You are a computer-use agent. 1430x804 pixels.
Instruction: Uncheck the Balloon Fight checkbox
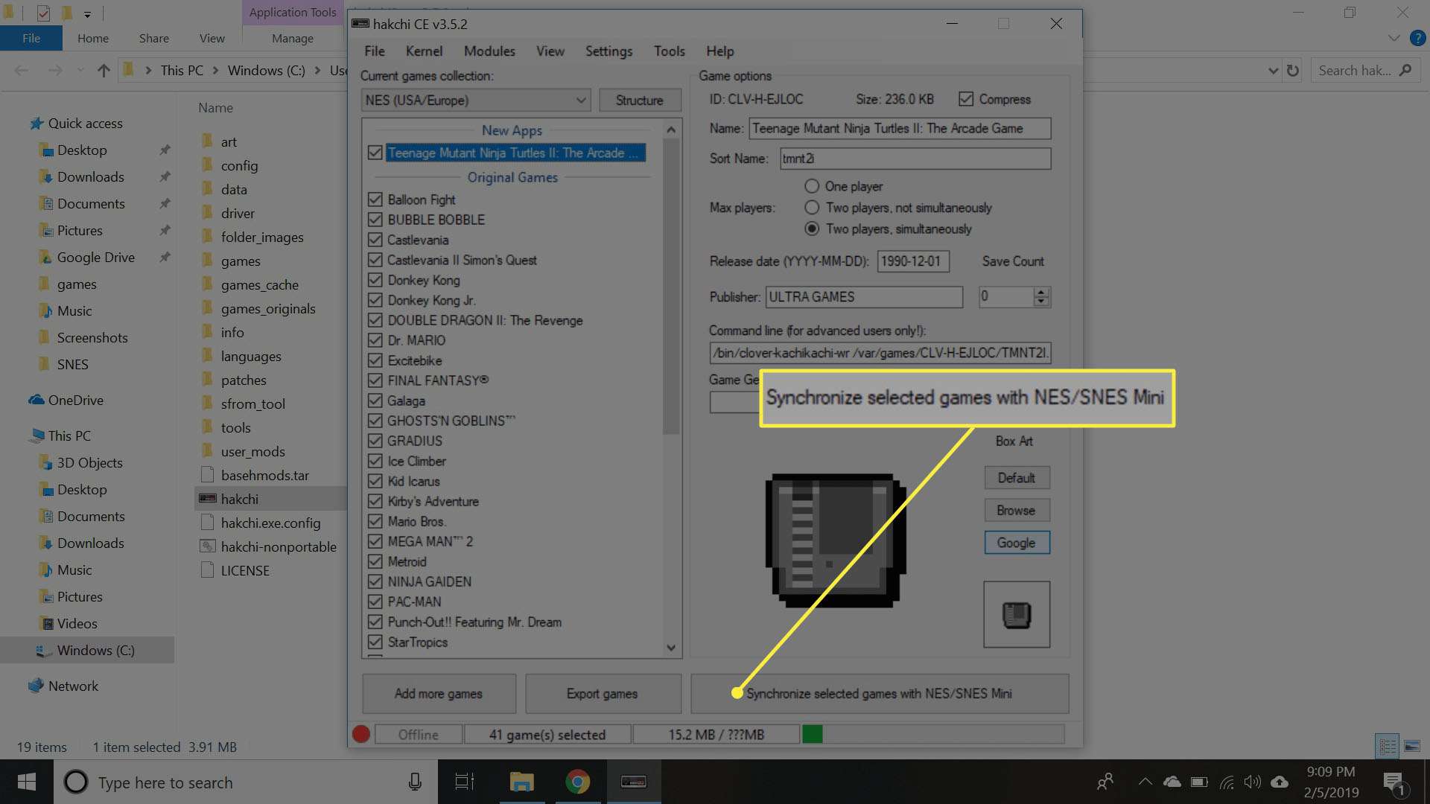tap(375, 200)
